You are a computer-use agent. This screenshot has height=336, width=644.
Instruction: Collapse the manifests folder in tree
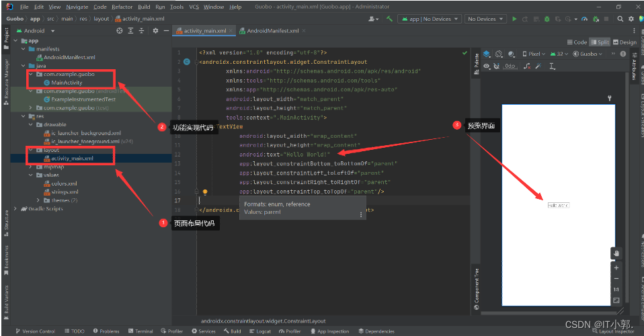click(x=24, y=49)
